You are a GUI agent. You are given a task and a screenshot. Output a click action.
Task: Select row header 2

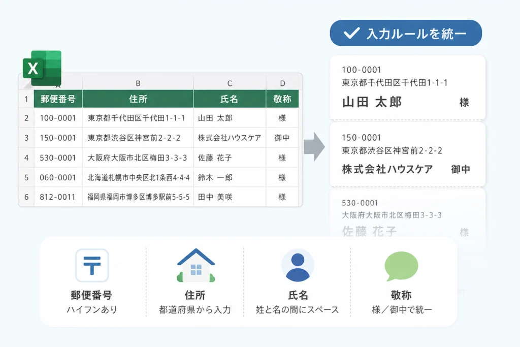tap(26, 118)
